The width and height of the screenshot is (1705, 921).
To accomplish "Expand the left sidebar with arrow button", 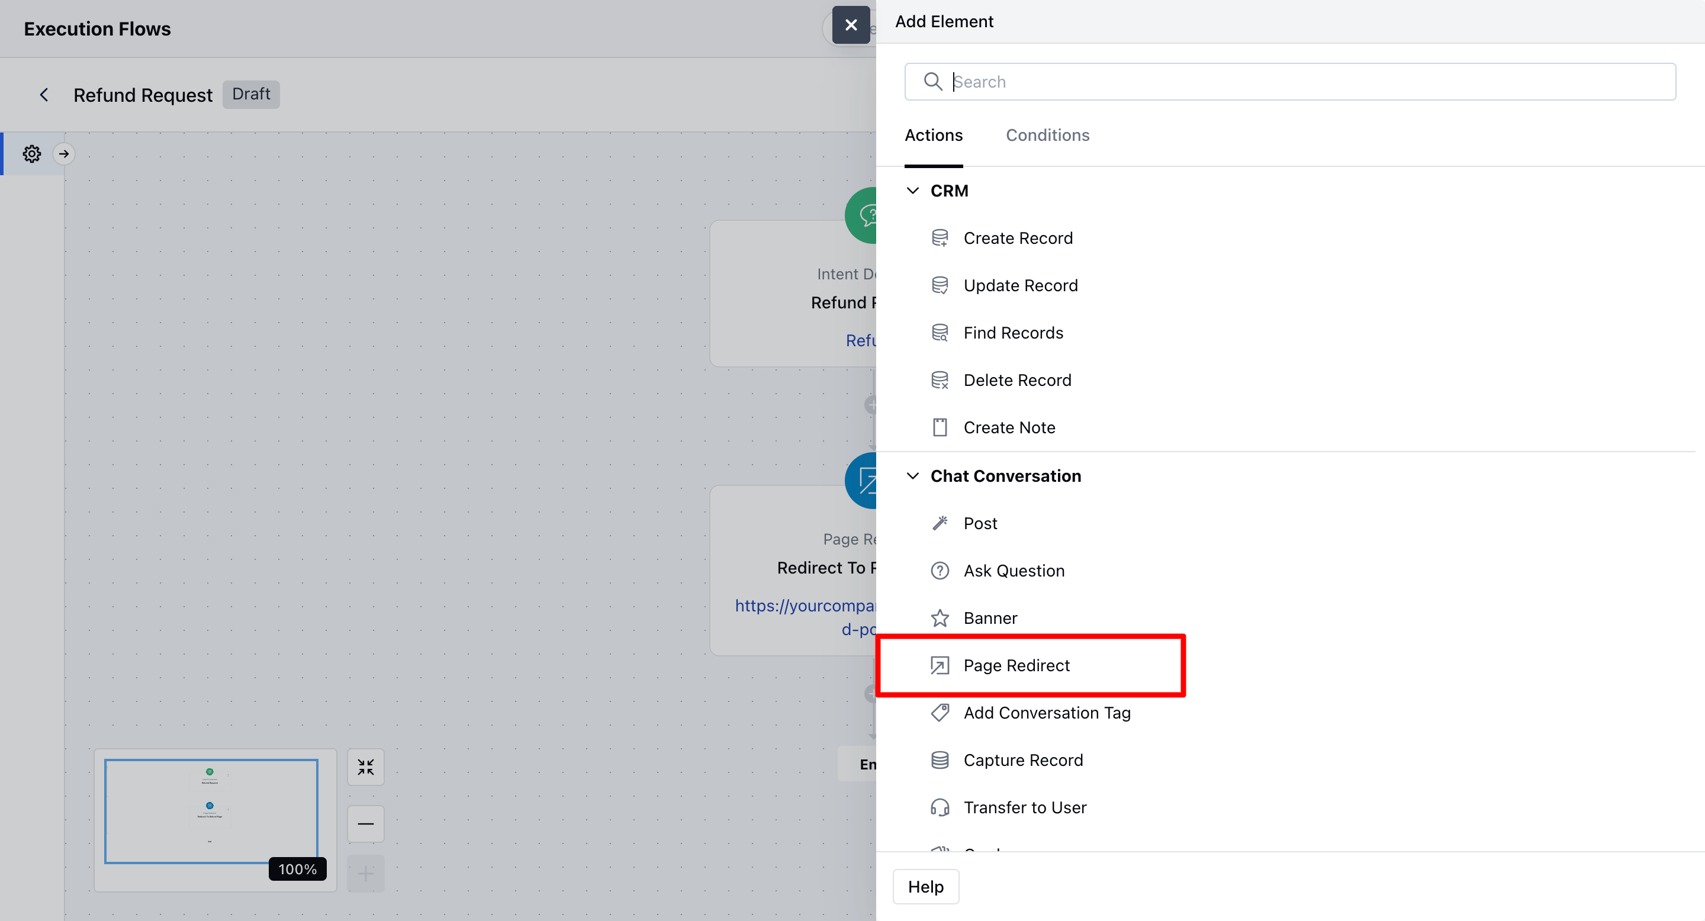I will pos(63,153).
